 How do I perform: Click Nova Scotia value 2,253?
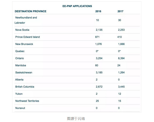click(x=121, y=30)
